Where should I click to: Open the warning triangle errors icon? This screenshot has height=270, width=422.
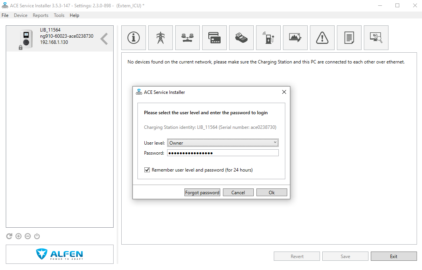[x=322, y=38]
